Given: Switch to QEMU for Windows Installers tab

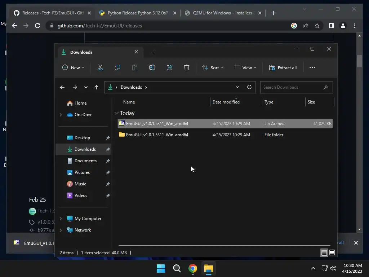Looking at the screenshot, I should 223,13.
